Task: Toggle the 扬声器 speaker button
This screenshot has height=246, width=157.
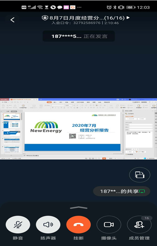Action: 48,225
